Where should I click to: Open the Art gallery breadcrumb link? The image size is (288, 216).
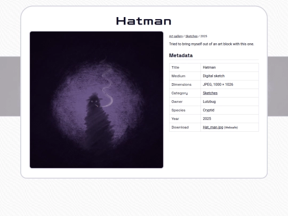176,36
